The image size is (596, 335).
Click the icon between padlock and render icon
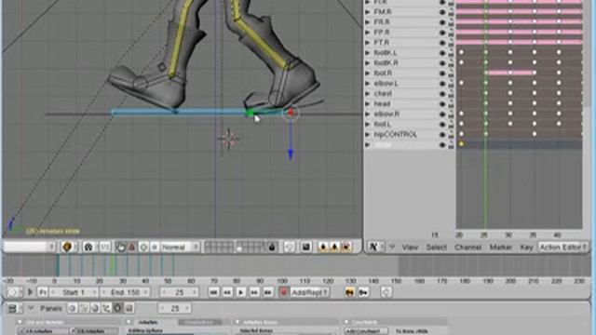[290, 248]
